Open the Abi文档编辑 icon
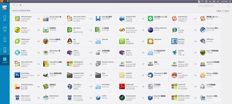Image resolution: width=232 pixels, height=104 pixels. click(x=203, y=87)
